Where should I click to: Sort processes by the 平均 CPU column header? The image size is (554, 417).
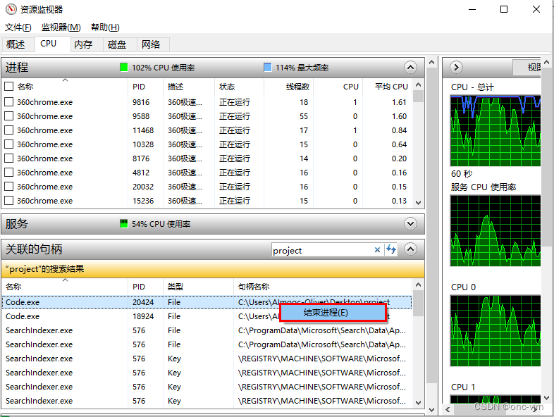[388, 87]
